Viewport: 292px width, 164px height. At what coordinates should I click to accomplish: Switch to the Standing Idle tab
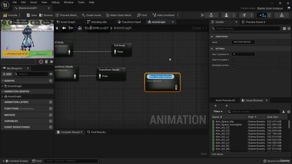tap(97, 22)
